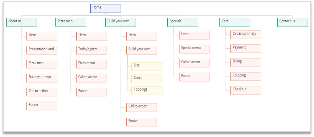This screenshot has width=314, height=137.
Task: Open the Contact us page node
Action: [x=292, y=22]
